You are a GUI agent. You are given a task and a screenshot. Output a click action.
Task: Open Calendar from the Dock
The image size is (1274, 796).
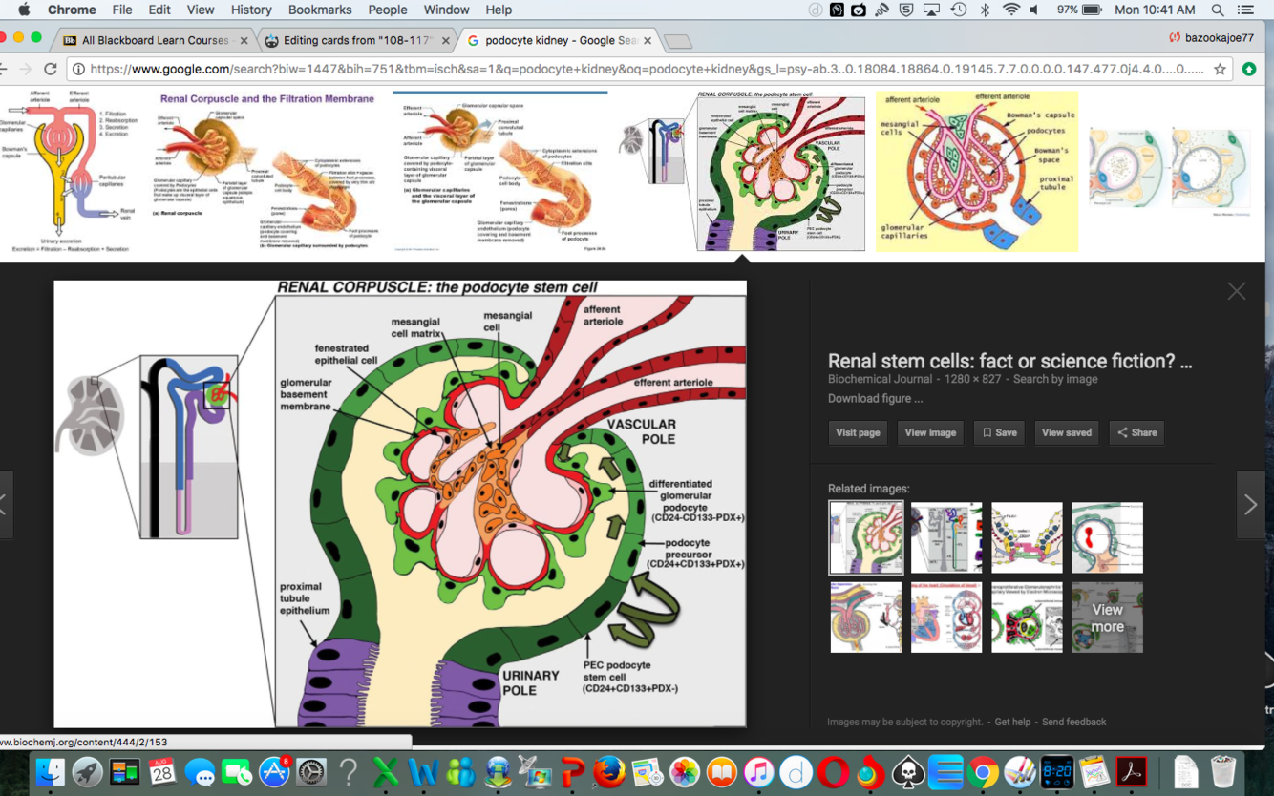tap(161, 771)
